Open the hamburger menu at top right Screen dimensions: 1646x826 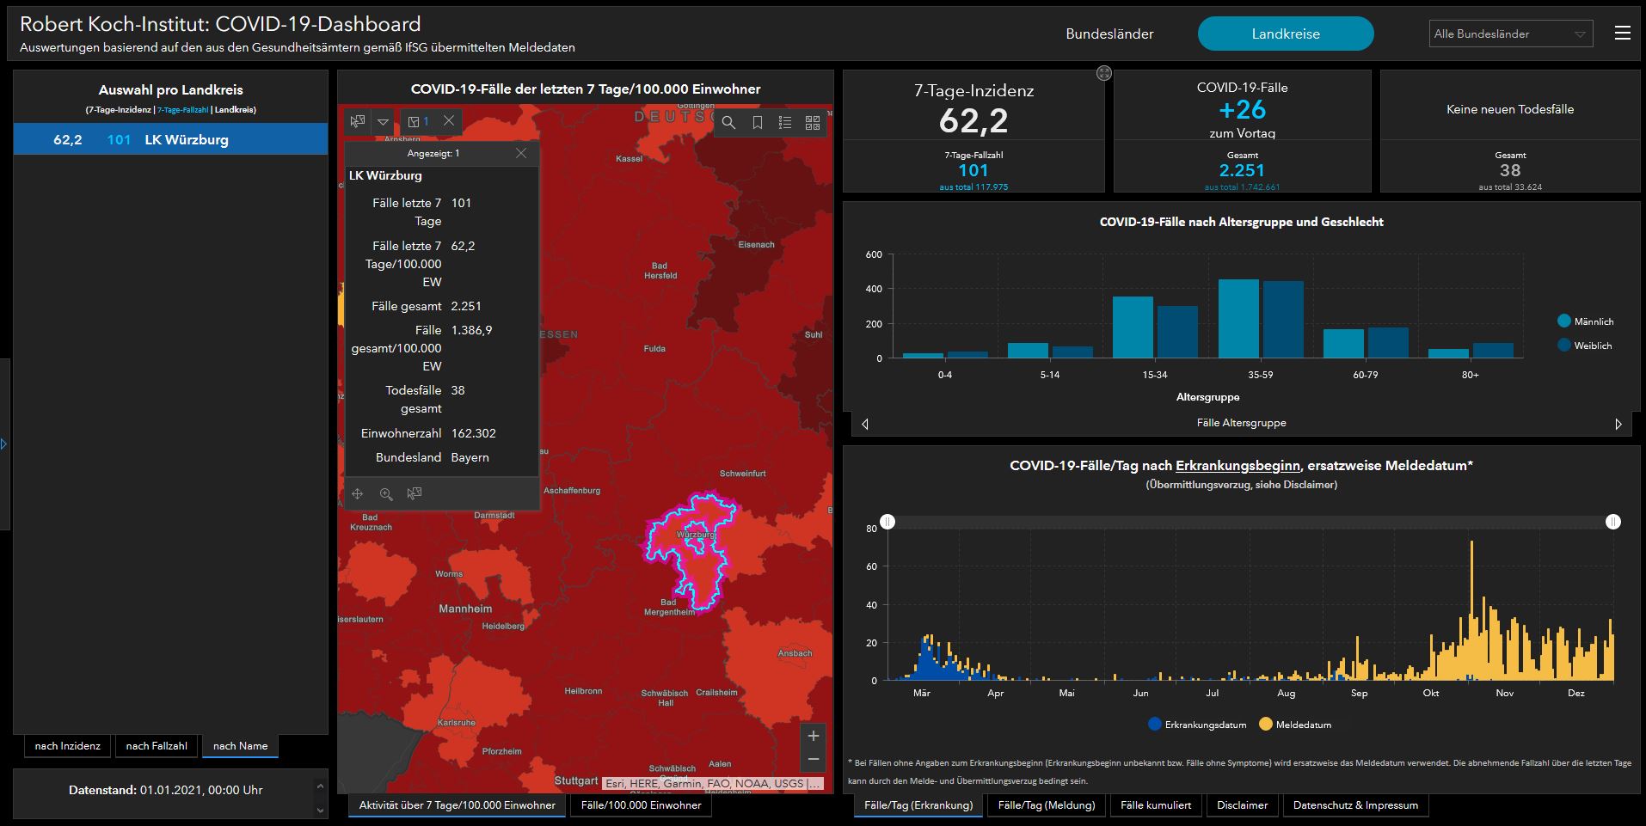(x=1622, y=34)
